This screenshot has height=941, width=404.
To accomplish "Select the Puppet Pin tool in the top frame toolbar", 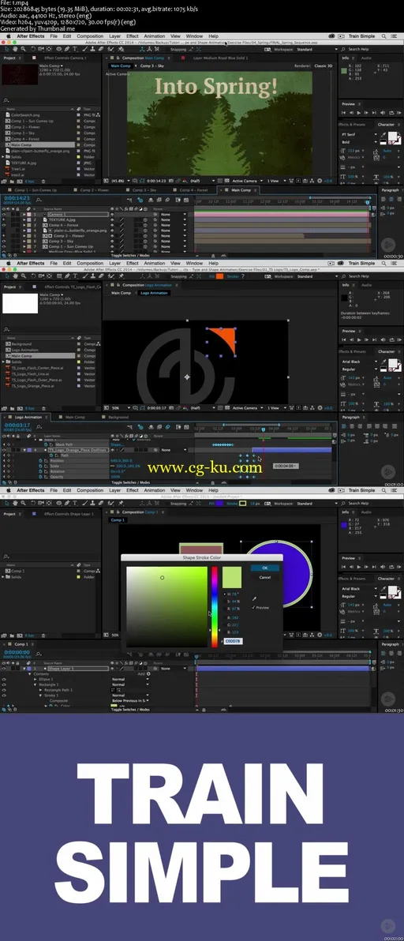I will tap(120, 49).
